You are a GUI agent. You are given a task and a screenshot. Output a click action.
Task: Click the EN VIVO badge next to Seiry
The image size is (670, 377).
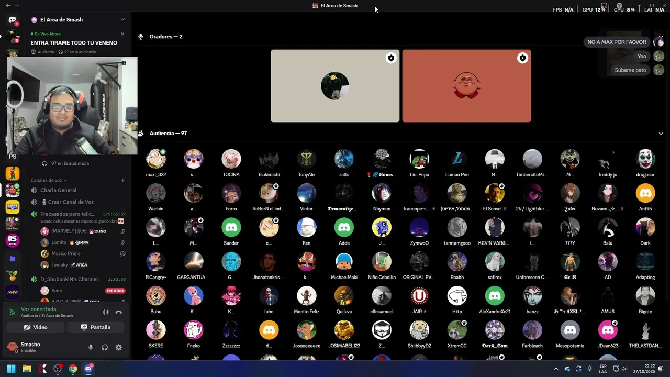point(115,291)
